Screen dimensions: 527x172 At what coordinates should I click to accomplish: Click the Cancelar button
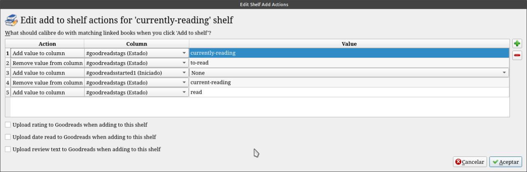point(470,162)
